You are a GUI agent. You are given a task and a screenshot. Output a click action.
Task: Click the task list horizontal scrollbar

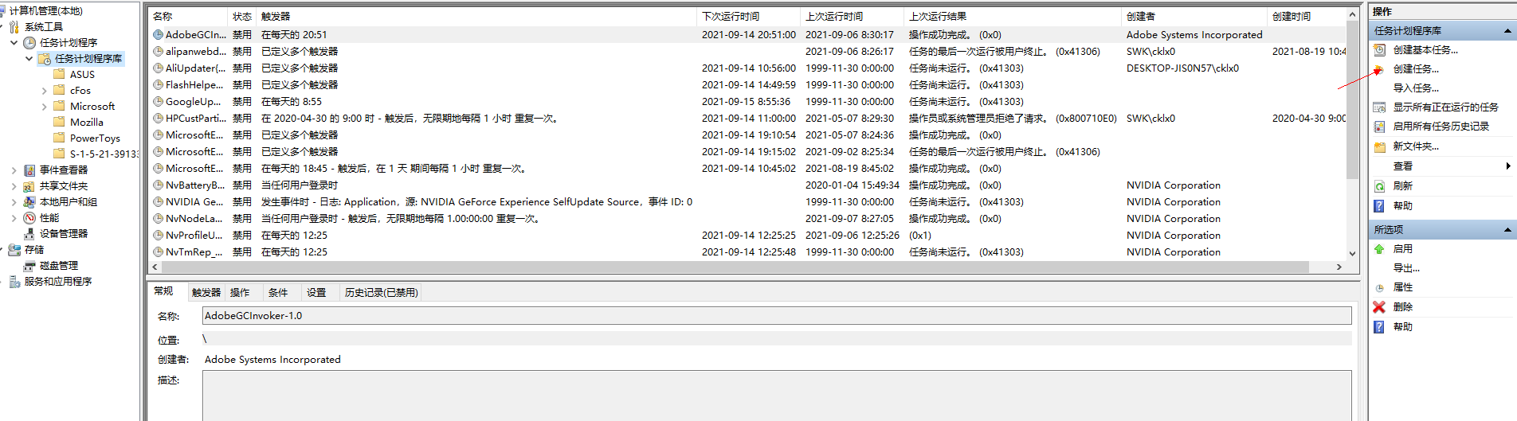point(747,267)
